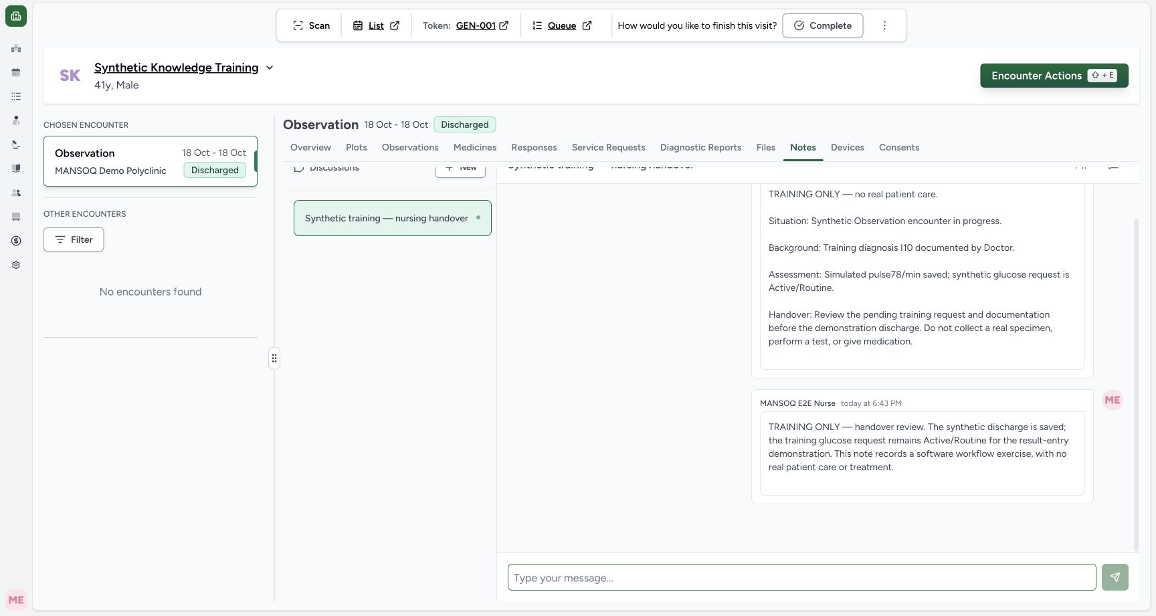Viewport: 1156px width, 616px height.
Task: Switch to the Responses tab
Action: tap(534, 147)
